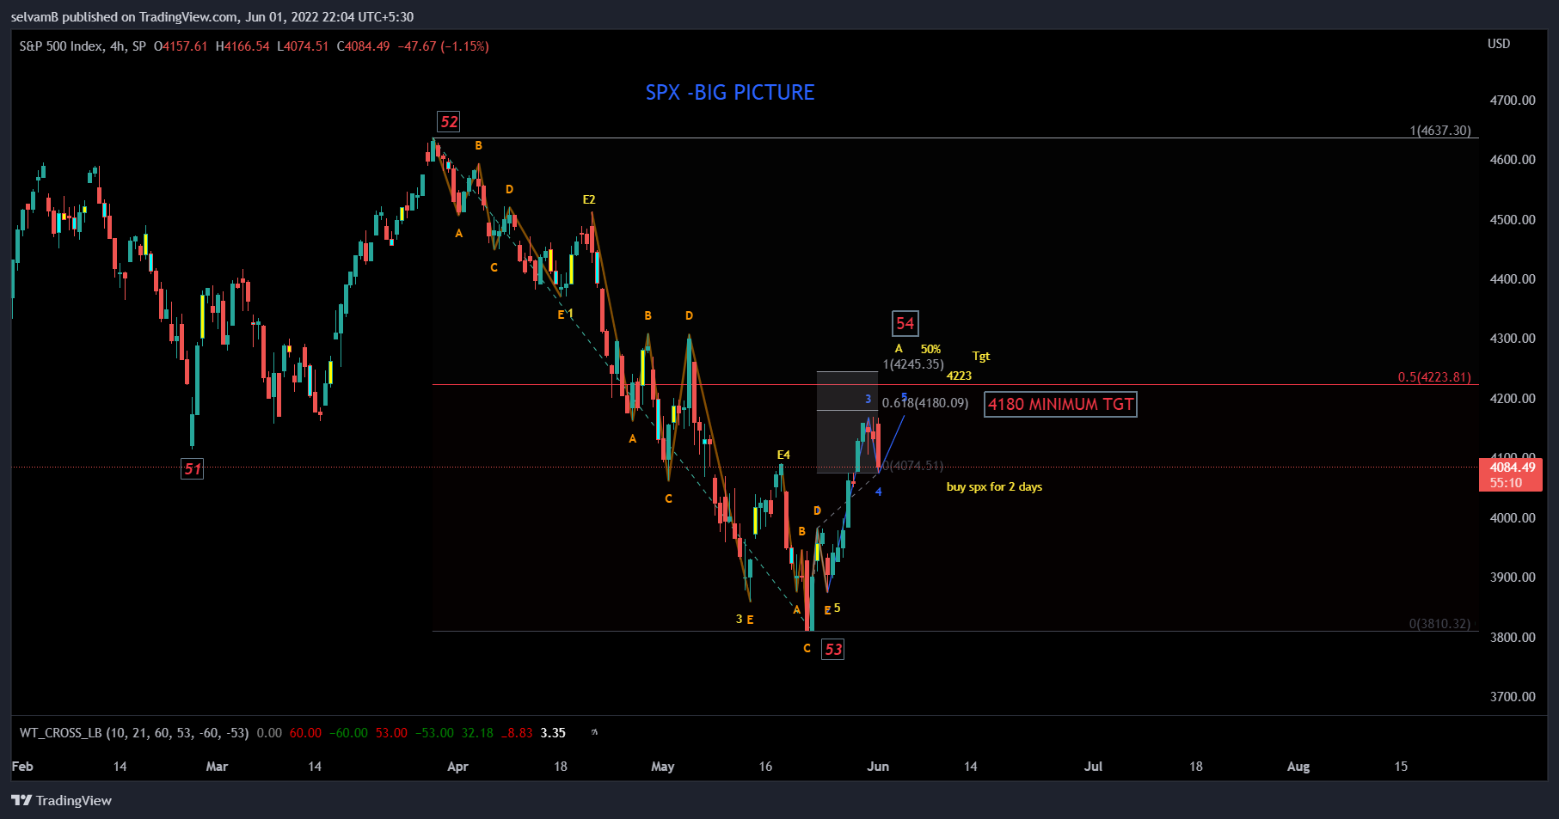Viewport: 1559px width, 819px height.
Task: Click the white indicator value 3.35
Action: click(553, 733)
